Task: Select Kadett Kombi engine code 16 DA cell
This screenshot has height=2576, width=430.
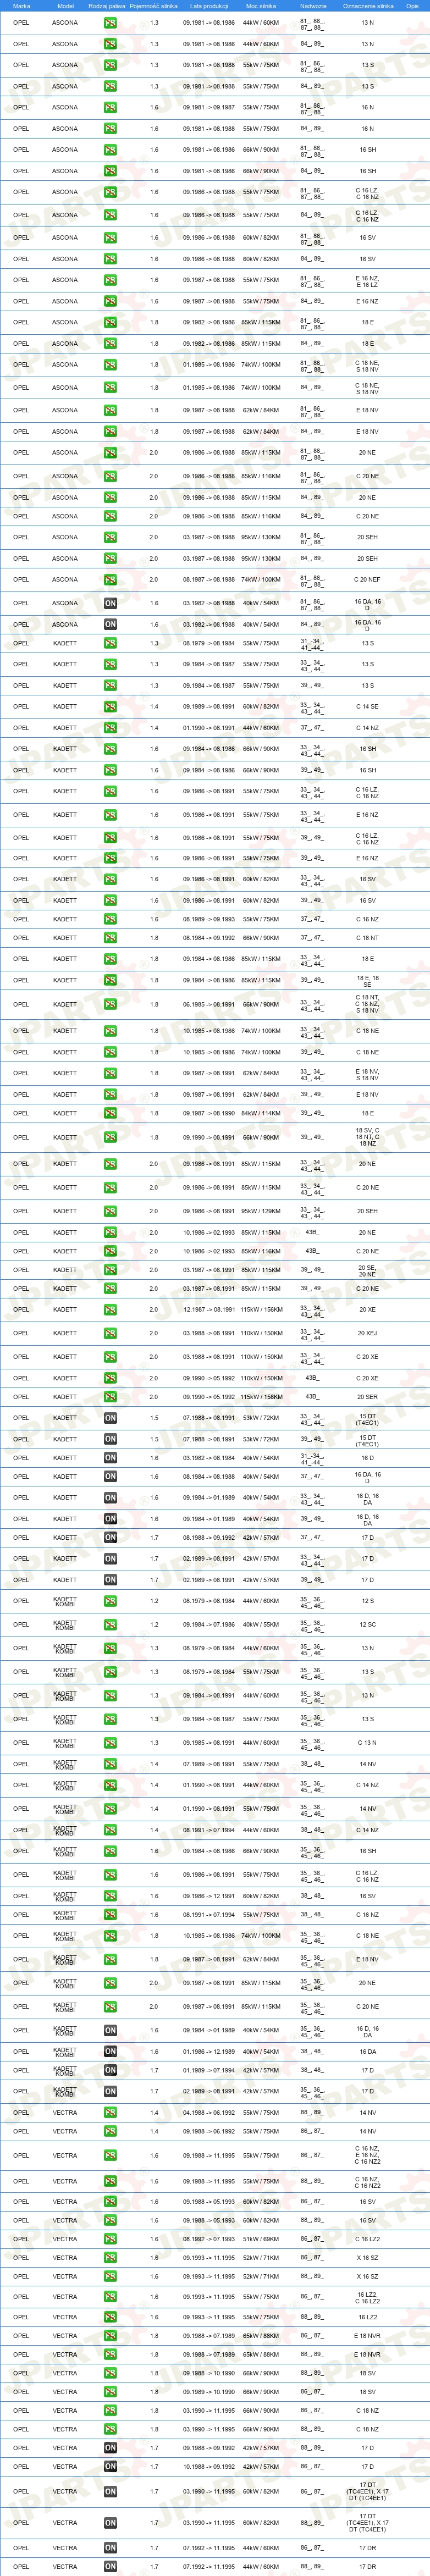Action: coord(367,2052)
